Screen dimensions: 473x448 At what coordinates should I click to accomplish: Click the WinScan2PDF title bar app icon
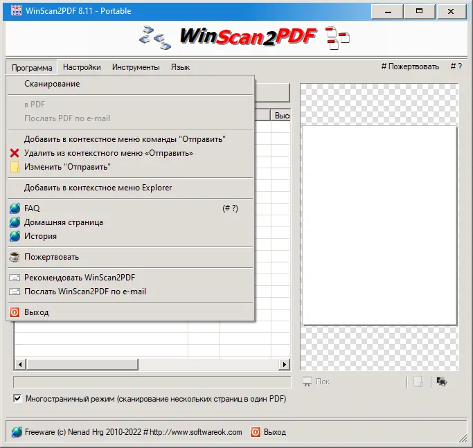[x=17, y=10]
